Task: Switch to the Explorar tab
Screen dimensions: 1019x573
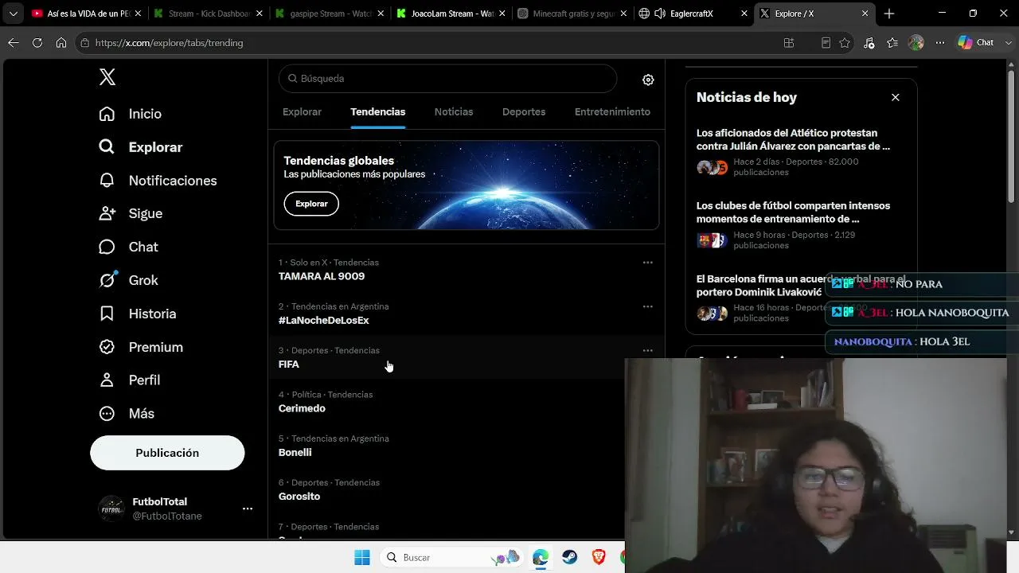Action: click(x=302, y=112)
